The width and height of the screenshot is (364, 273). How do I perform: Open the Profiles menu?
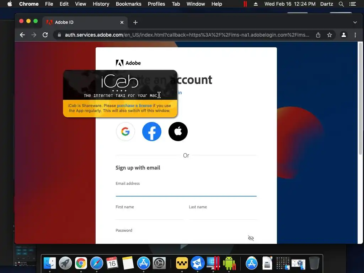(x=156, y=4)
